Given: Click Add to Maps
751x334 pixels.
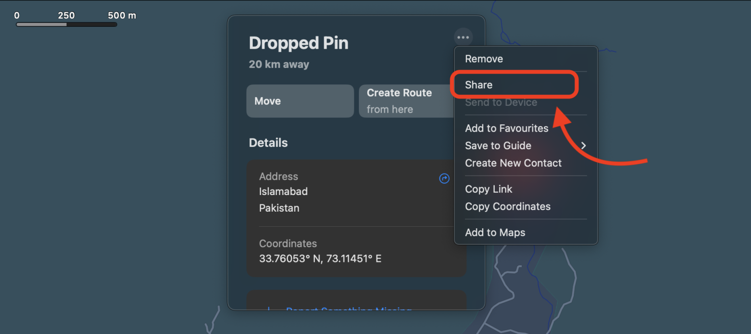Looking at the screenshot, I should 495,233.
